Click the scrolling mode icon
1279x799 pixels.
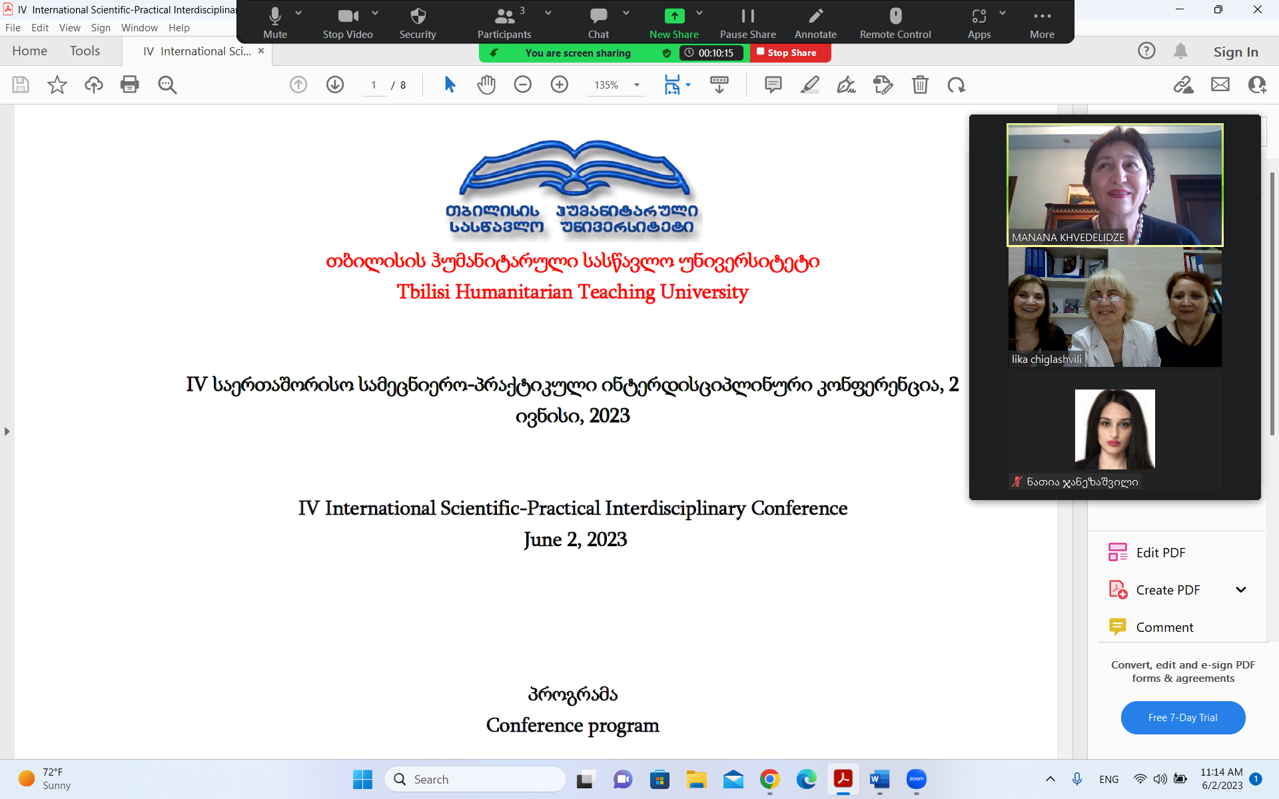(719, 85)
